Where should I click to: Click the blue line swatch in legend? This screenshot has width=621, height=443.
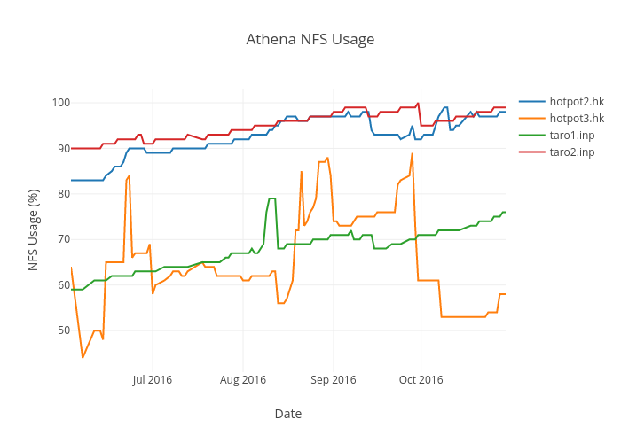[x=531, y=102]
